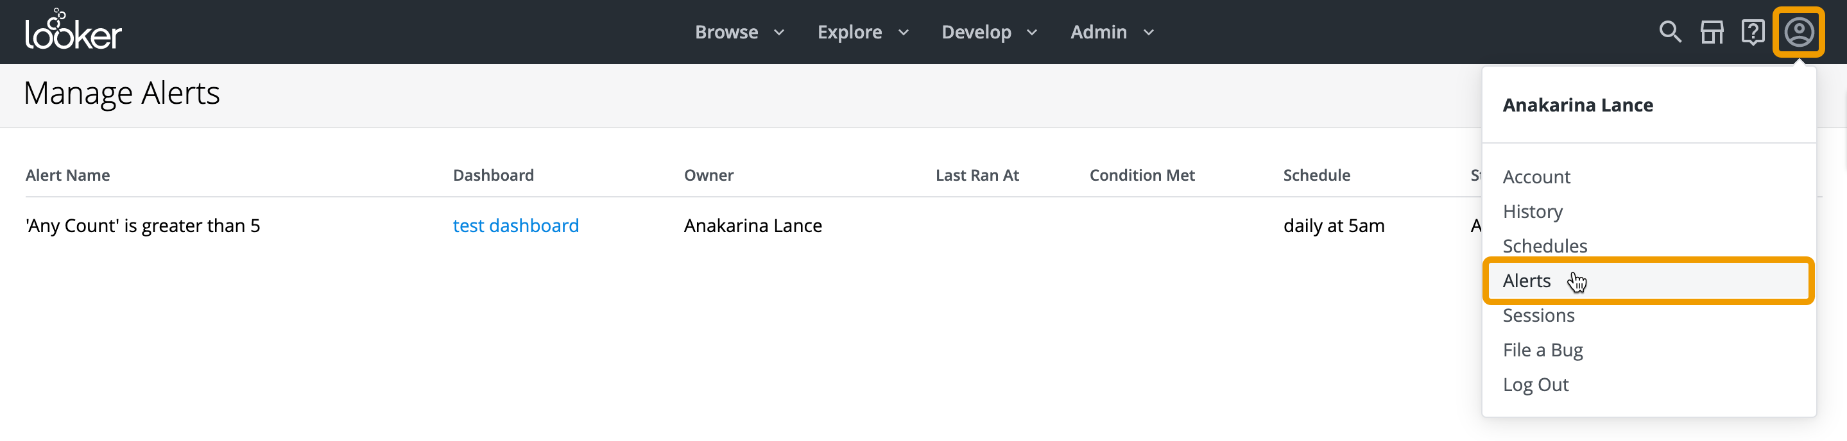Expand the Browse dropdown menu
The image size is (1847, 441).
[x=739, y=32]
